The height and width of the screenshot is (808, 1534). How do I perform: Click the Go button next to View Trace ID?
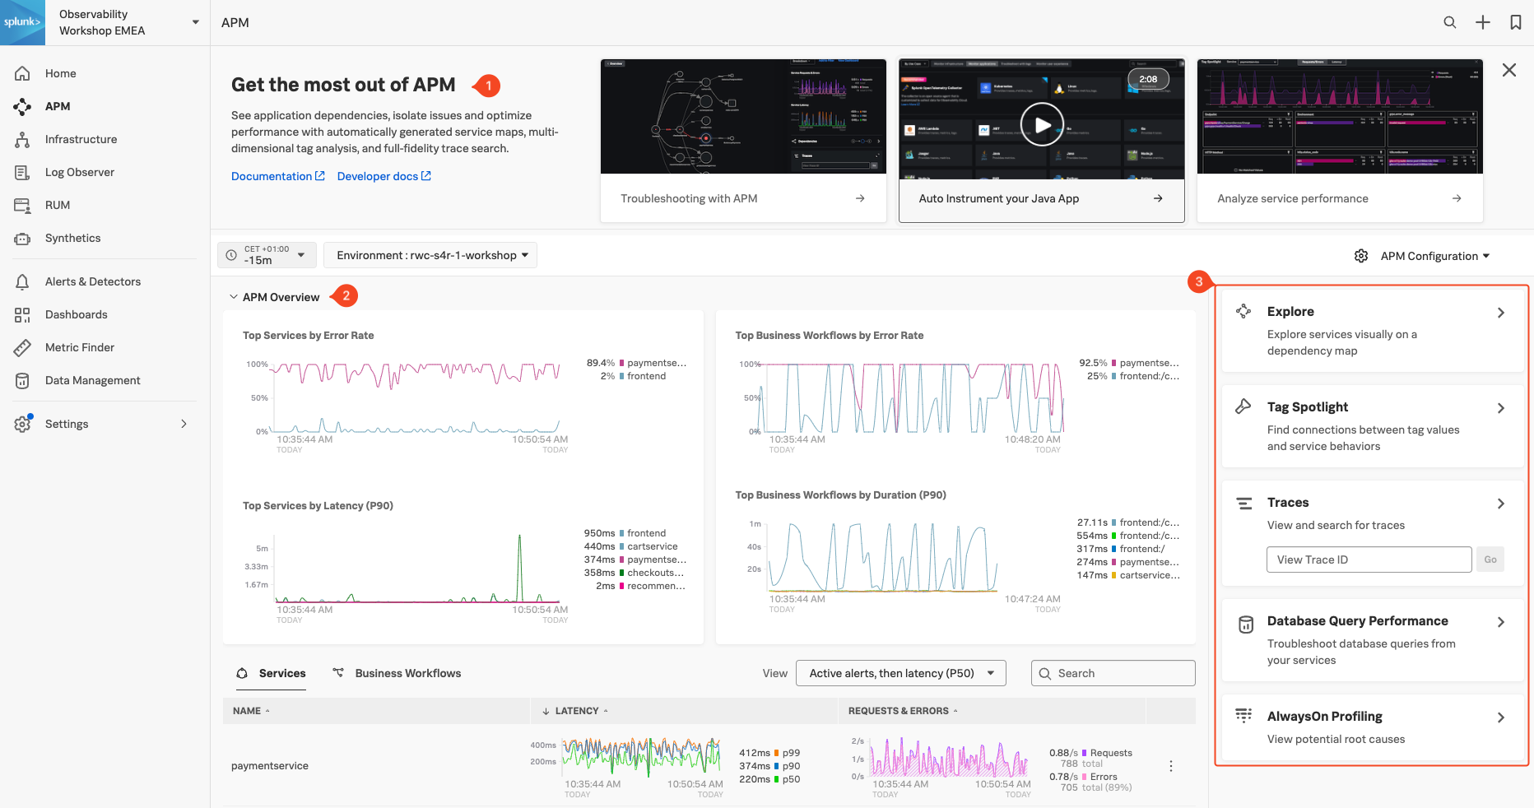1490,559
